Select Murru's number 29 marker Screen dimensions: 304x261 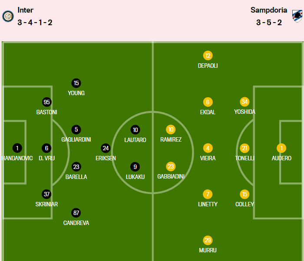point(208,240)
